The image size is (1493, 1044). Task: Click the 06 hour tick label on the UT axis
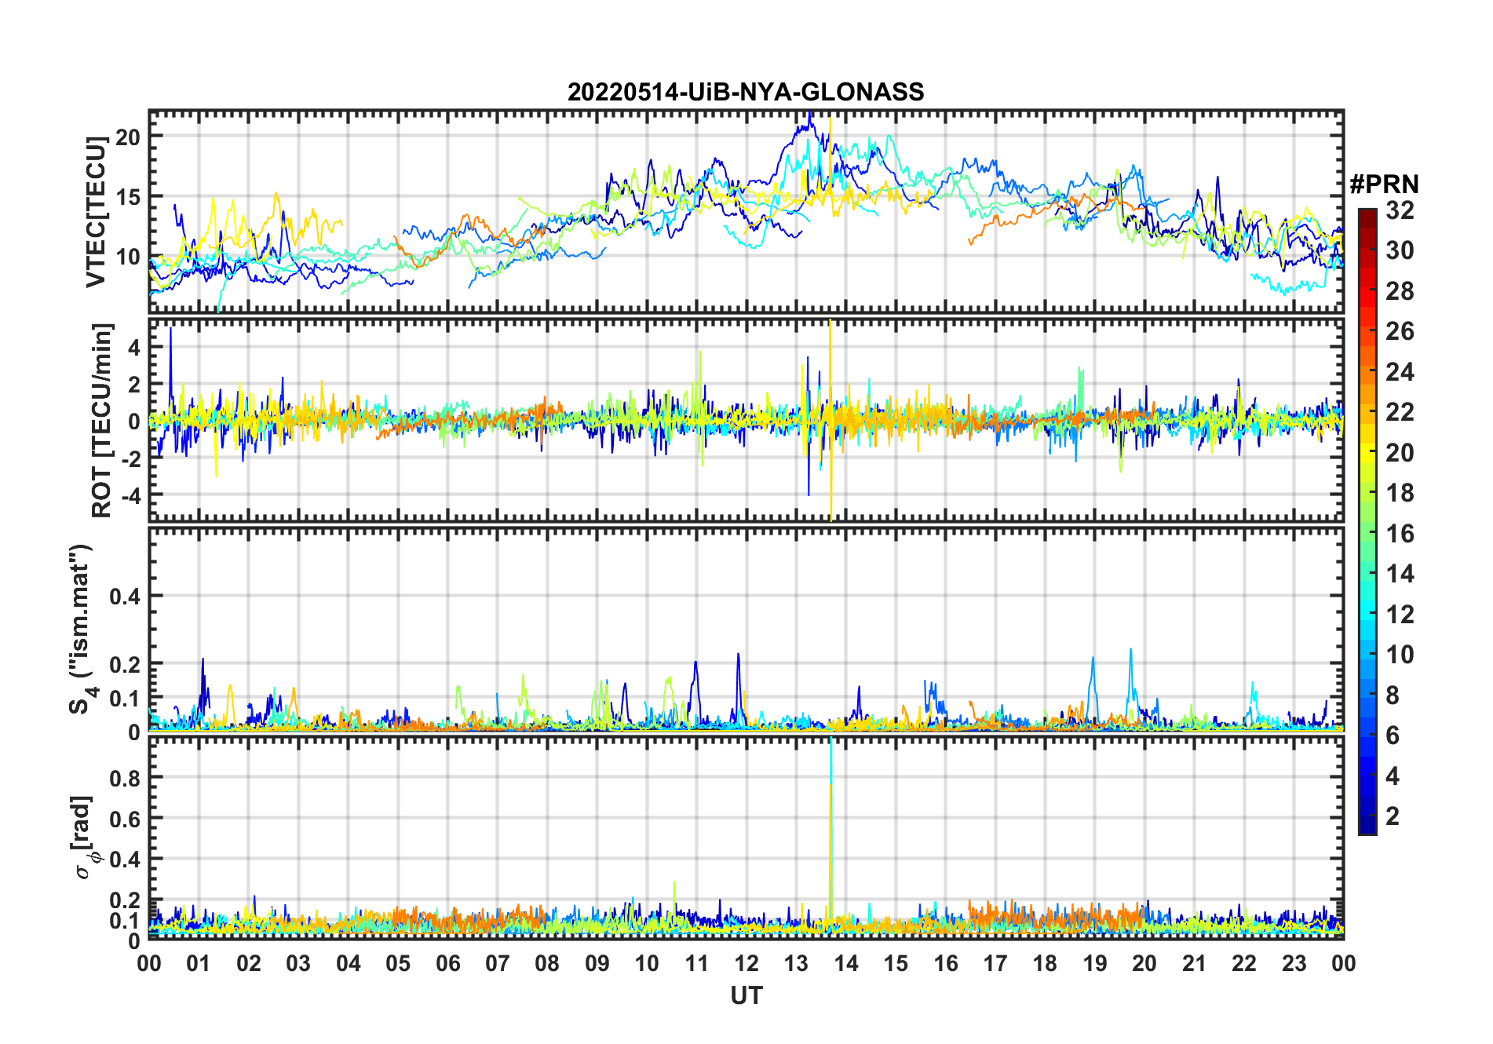447,963
